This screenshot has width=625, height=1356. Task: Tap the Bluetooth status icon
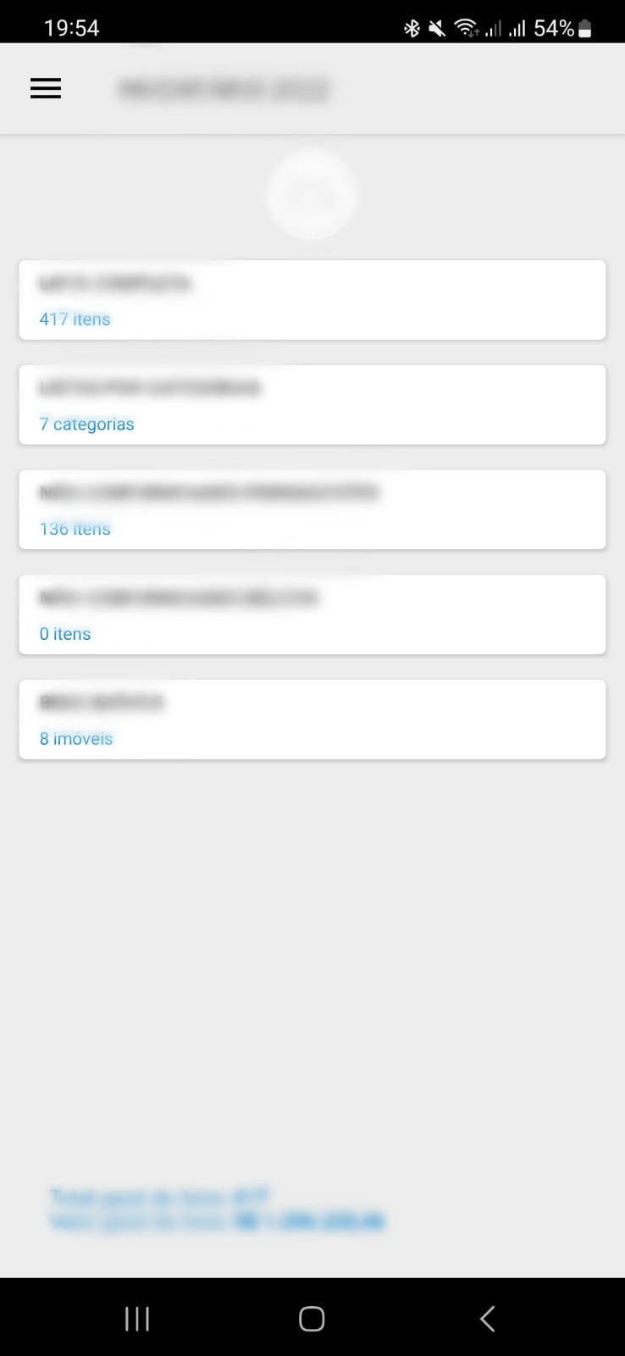(x=412, y=29)
